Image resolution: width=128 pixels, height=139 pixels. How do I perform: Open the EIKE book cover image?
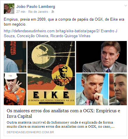[x=51, y=73]
